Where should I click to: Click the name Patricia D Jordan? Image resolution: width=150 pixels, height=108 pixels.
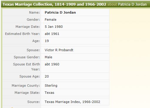coord(60,12)
